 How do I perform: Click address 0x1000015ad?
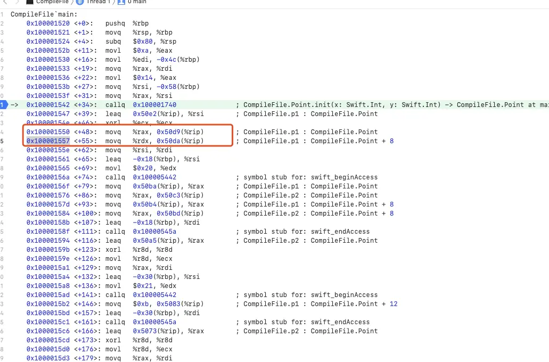48,295
